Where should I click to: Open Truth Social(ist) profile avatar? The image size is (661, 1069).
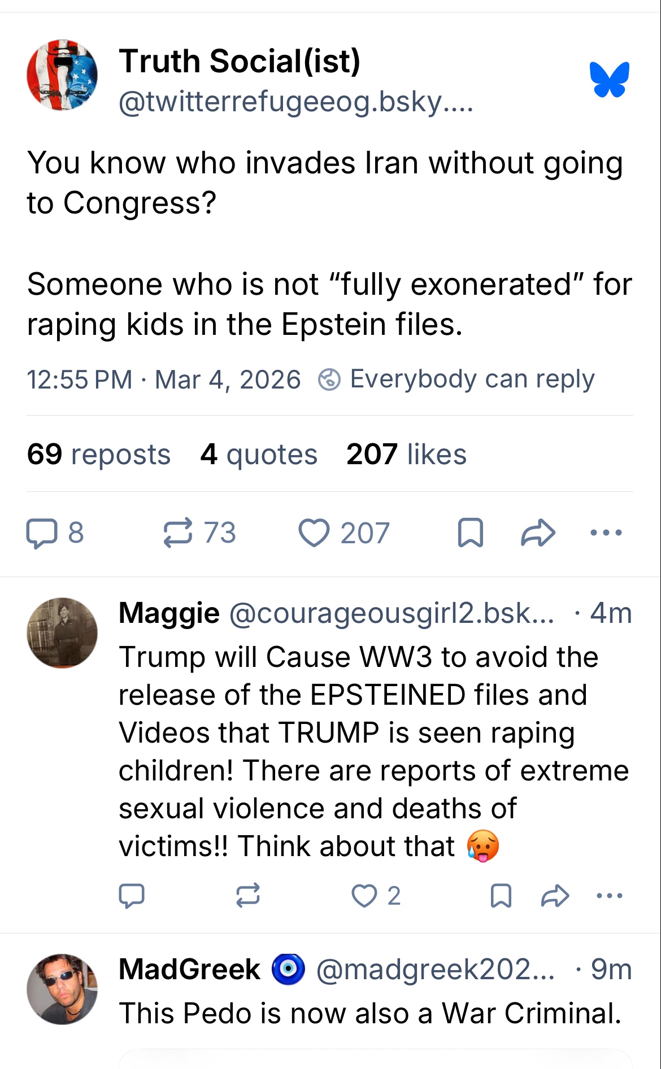click(x=62, y=75)
